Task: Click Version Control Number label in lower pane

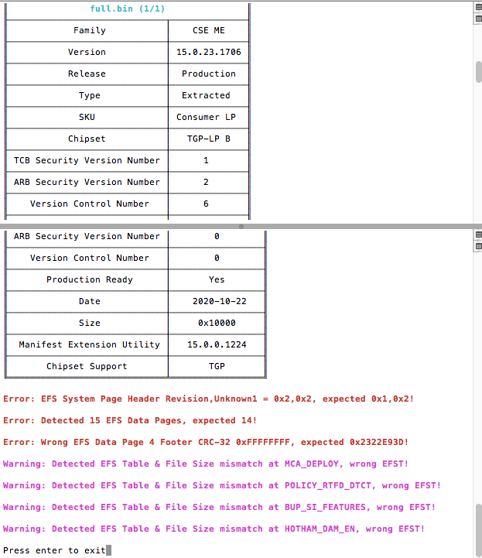Action: (x=90, y=258)
